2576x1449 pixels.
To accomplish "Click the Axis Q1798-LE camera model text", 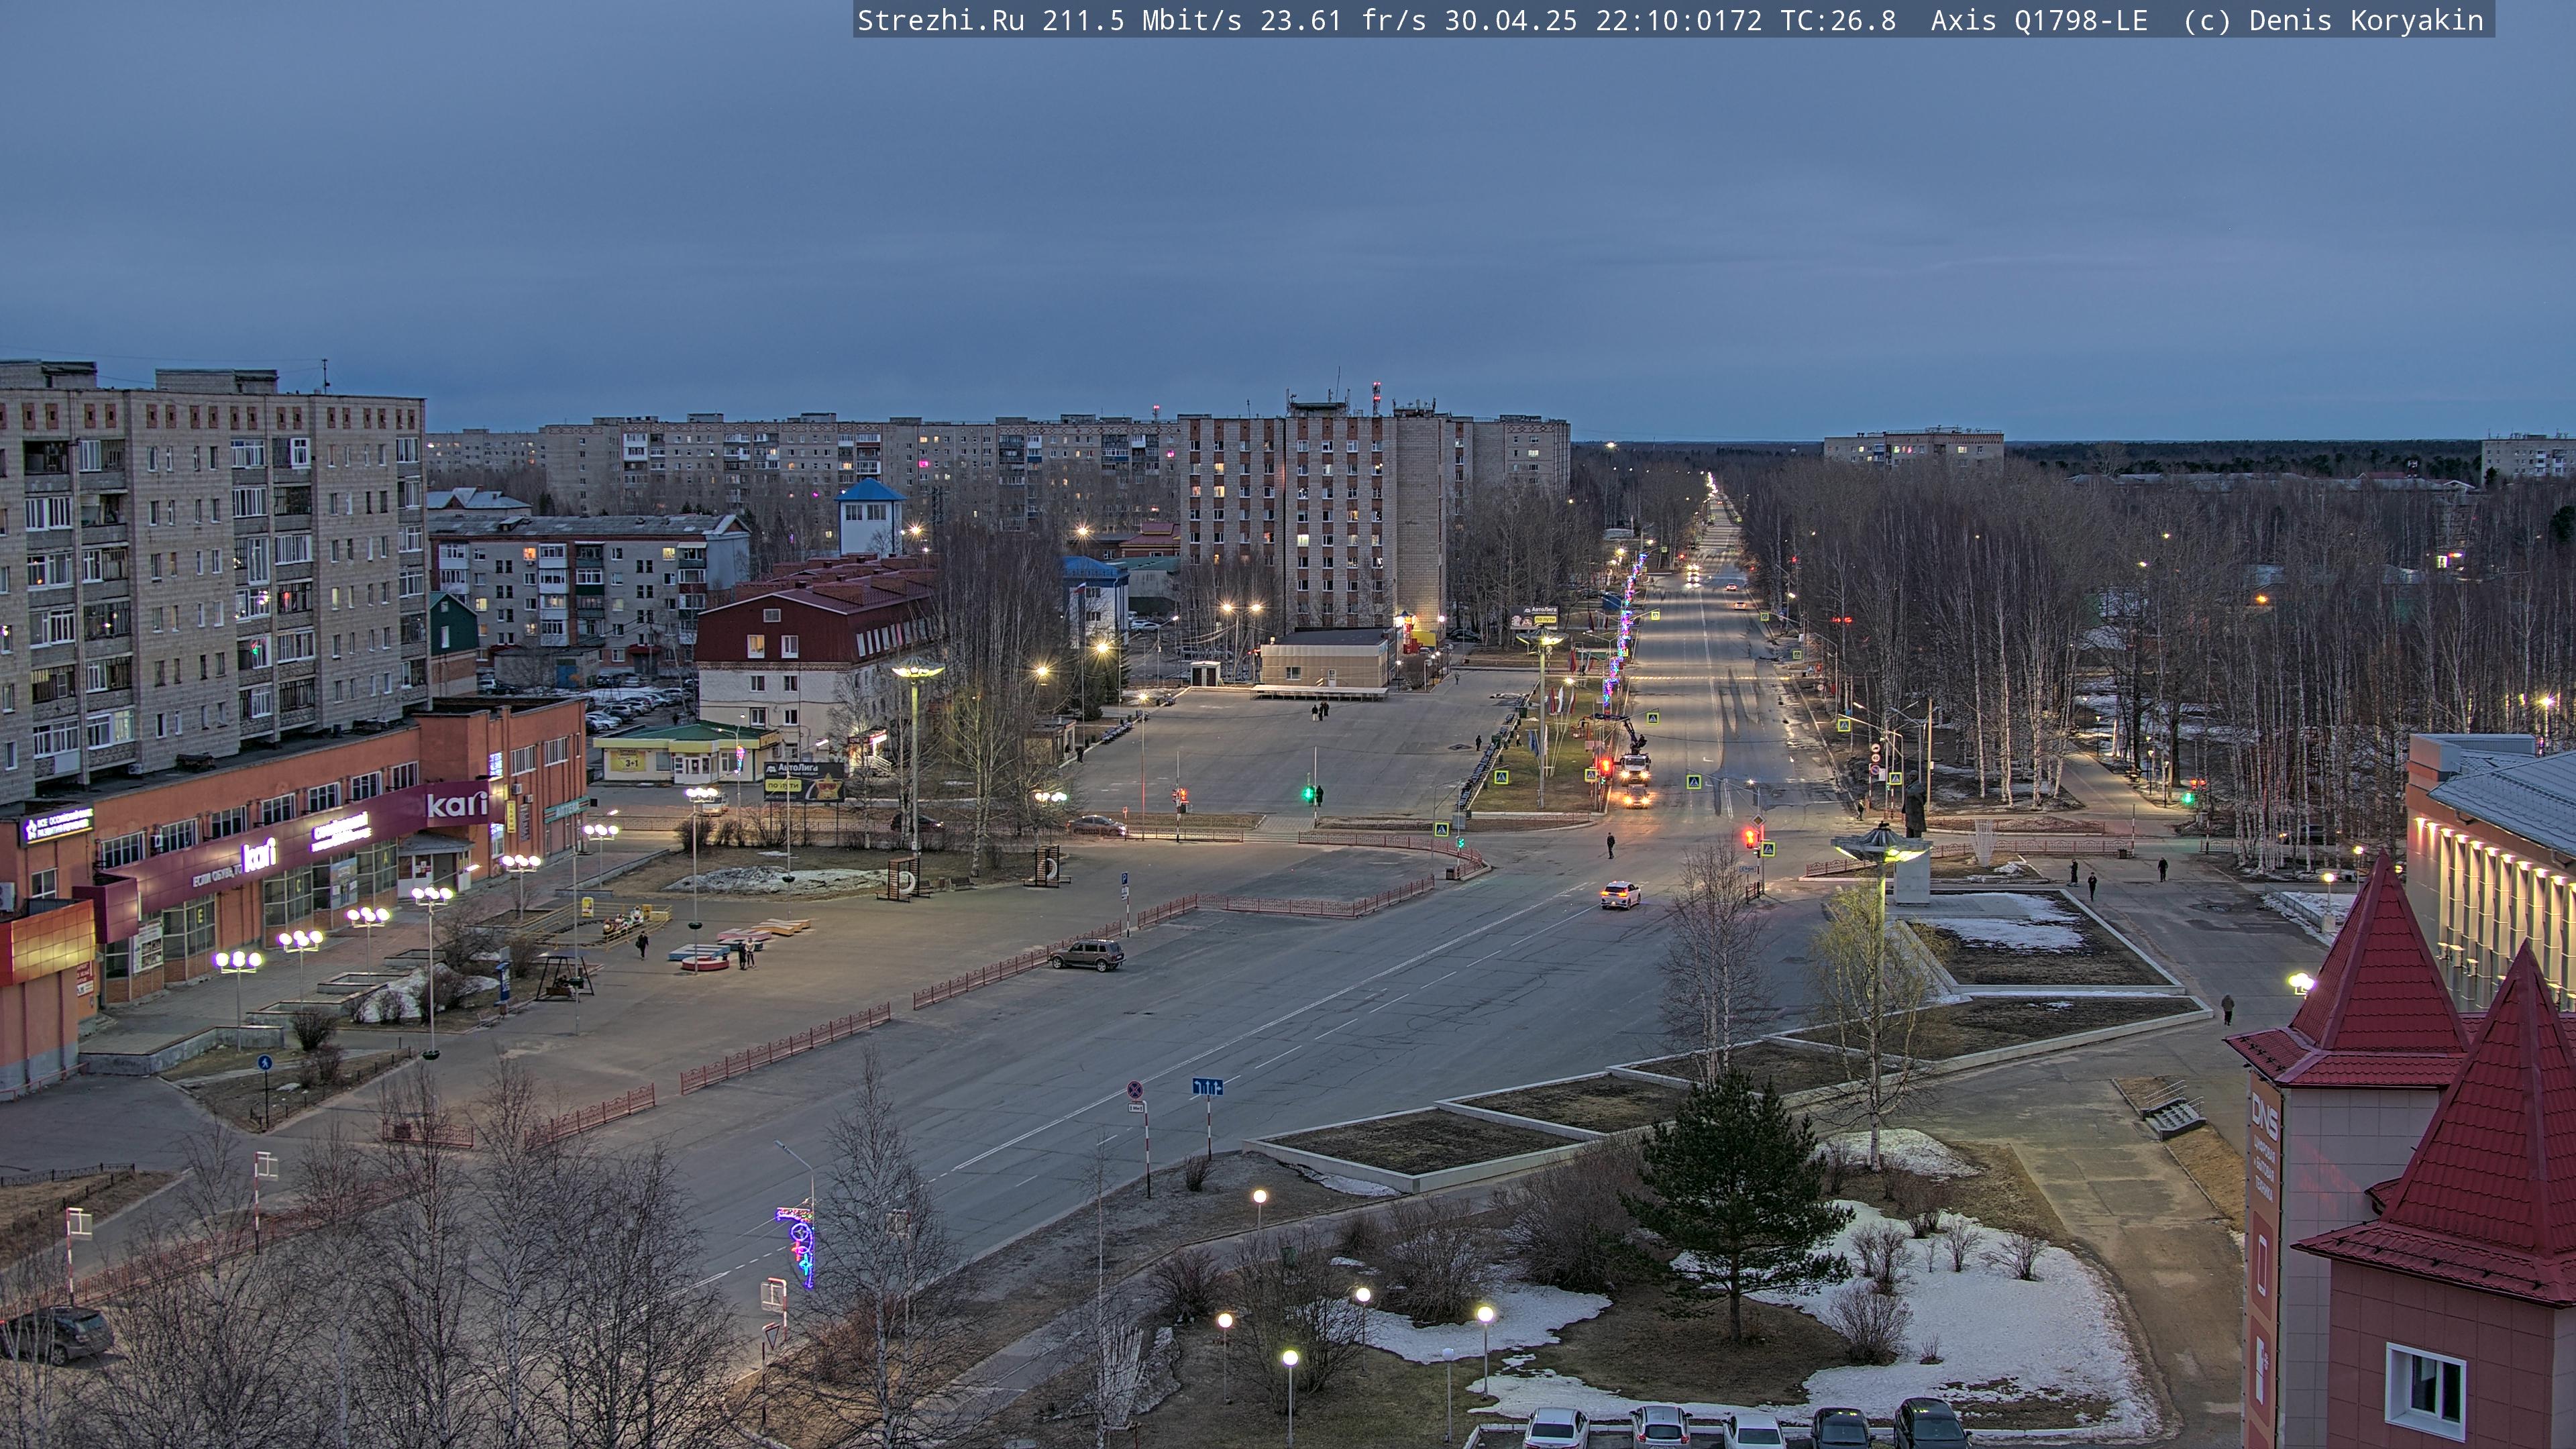I will click(x=2039, y=20).
